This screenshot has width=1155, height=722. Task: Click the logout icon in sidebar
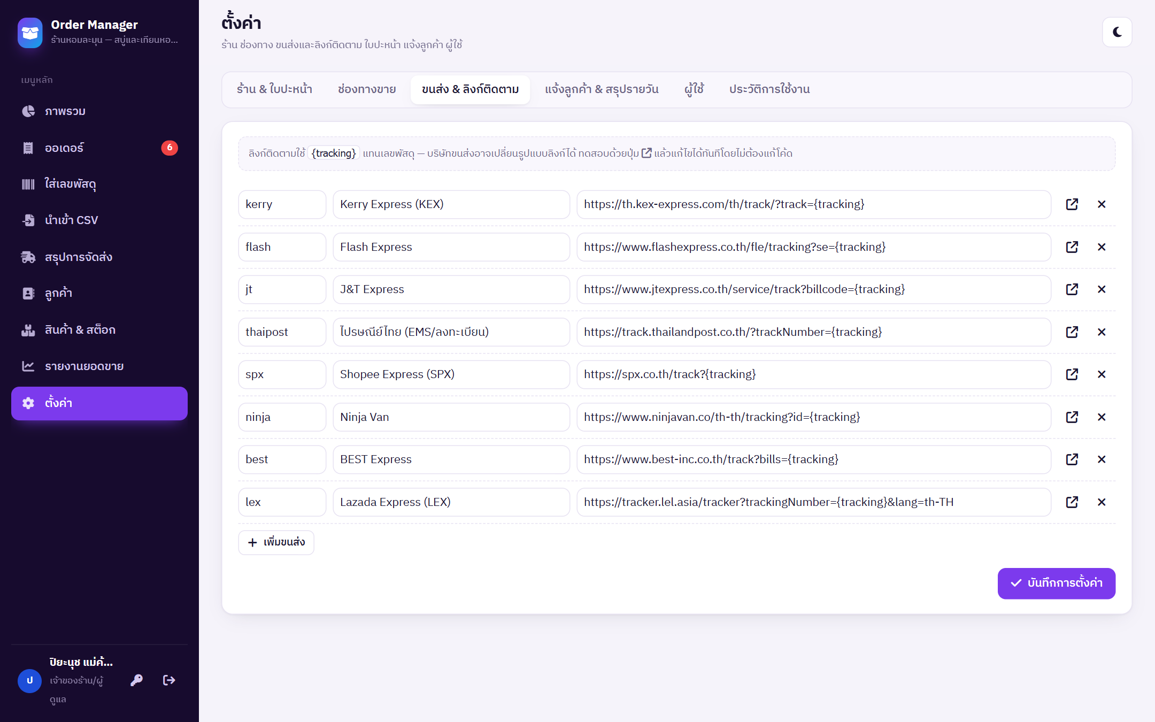169,680
